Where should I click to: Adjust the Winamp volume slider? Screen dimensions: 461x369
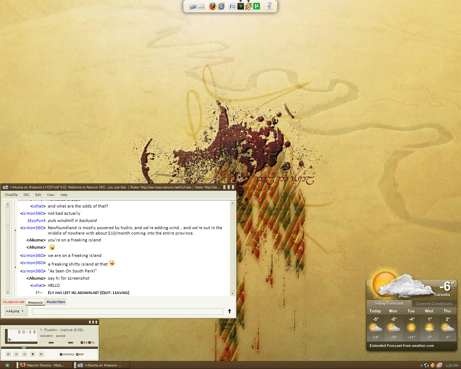coord(50,343)
